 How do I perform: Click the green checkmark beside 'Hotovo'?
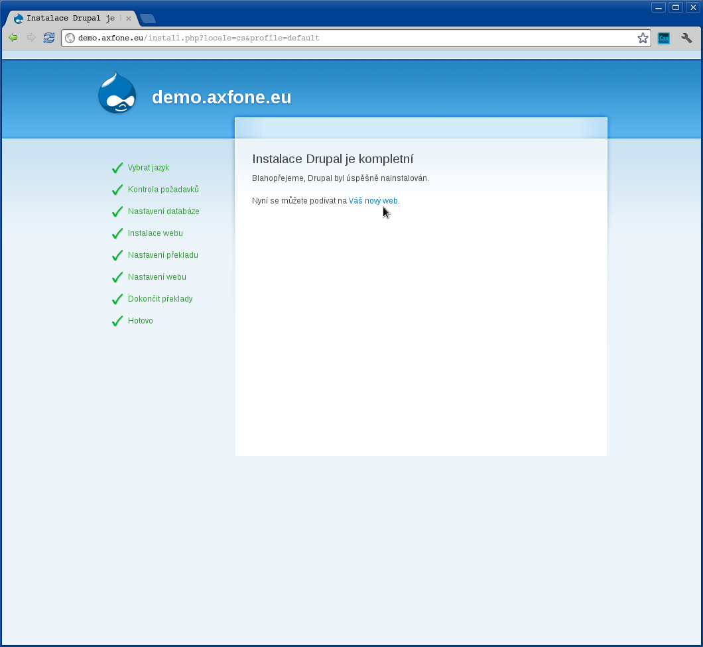(117, 322)
